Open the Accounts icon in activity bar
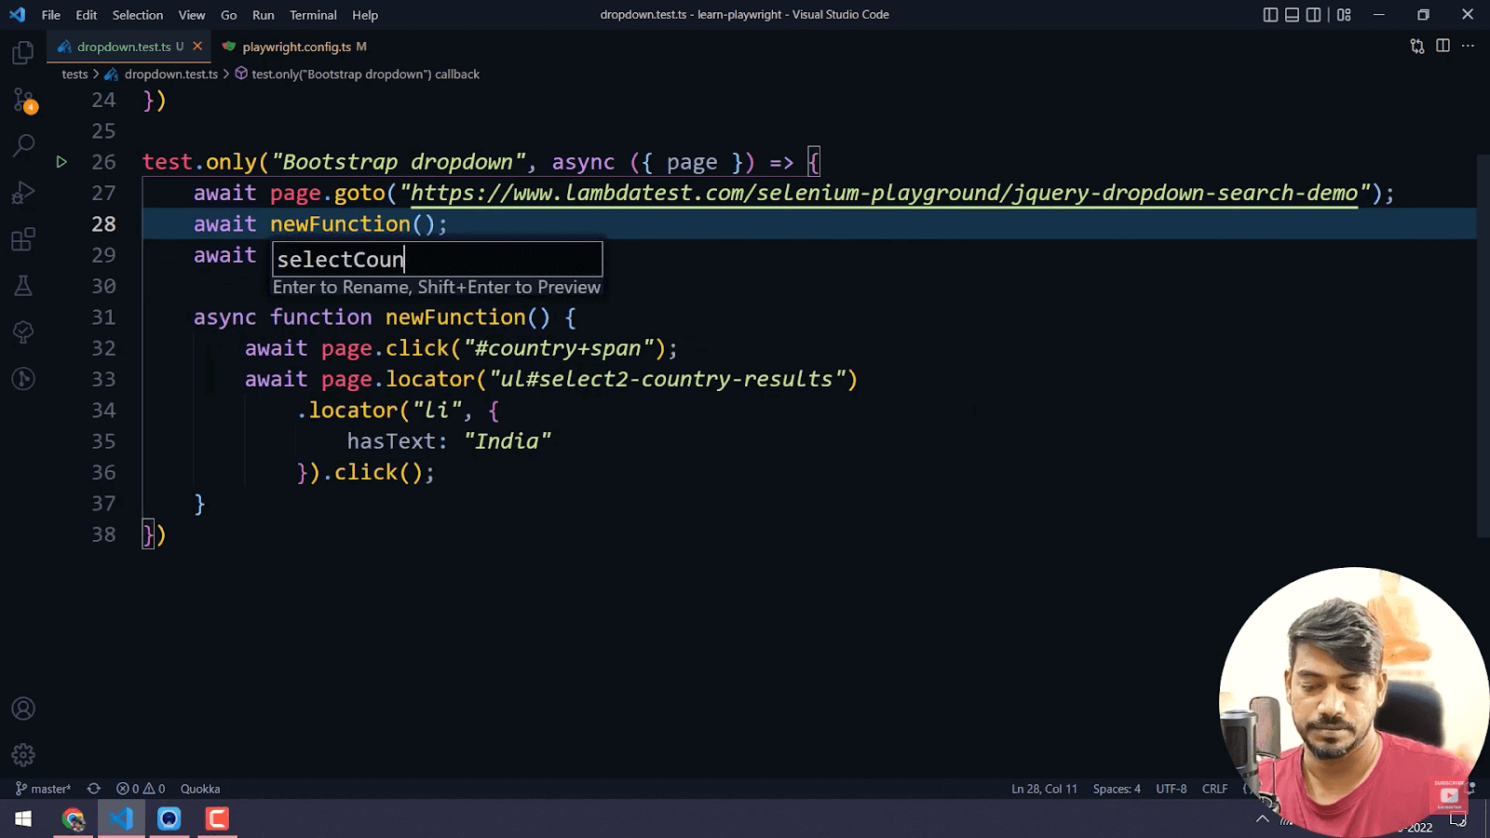1490x838 pixels. click(23, 709)
